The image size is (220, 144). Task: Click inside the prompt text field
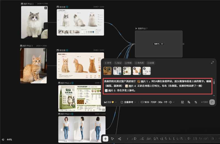pos(158,86)
